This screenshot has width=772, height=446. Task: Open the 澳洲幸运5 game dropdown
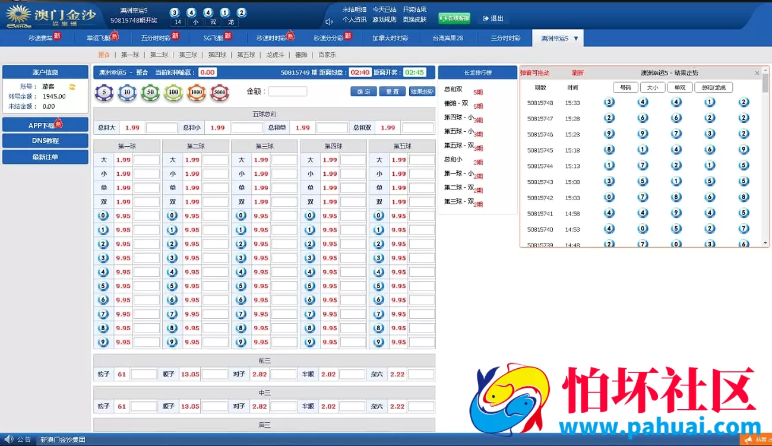point(557,37)
